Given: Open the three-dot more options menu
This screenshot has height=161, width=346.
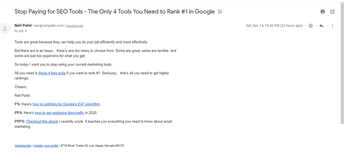Looking at the screenshot, I should (332, 26).
